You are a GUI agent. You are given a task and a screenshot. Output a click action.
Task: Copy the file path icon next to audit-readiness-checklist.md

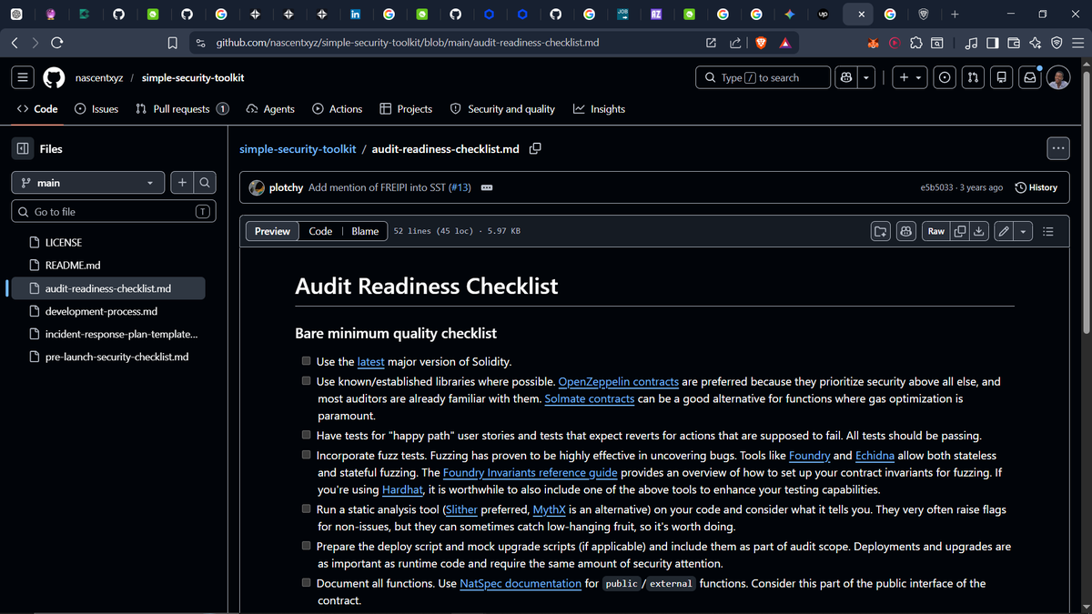click(536, 148)
